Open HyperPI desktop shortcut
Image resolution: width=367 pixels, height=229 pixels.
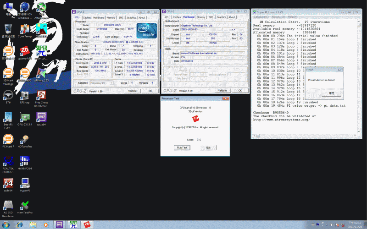pos(25,185)
